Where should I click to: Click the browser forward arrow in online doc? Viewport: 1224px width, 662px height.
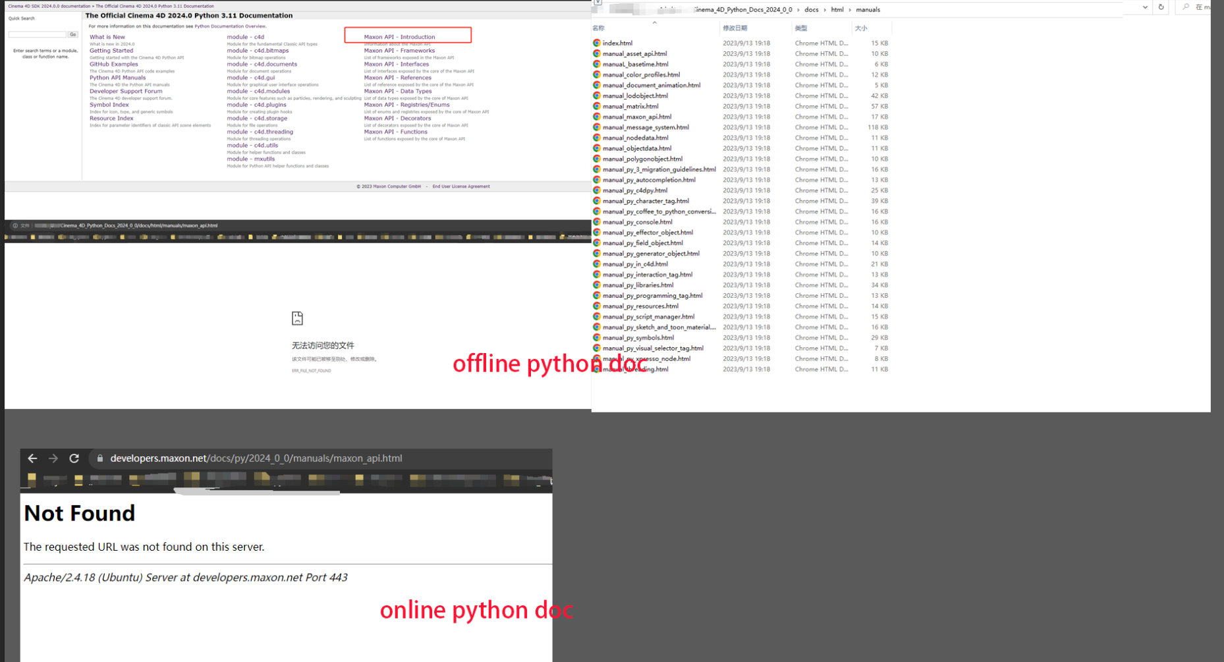point(53,458)
